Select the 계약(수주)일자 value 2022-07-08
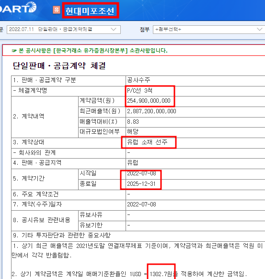 (x=141, y=204)
